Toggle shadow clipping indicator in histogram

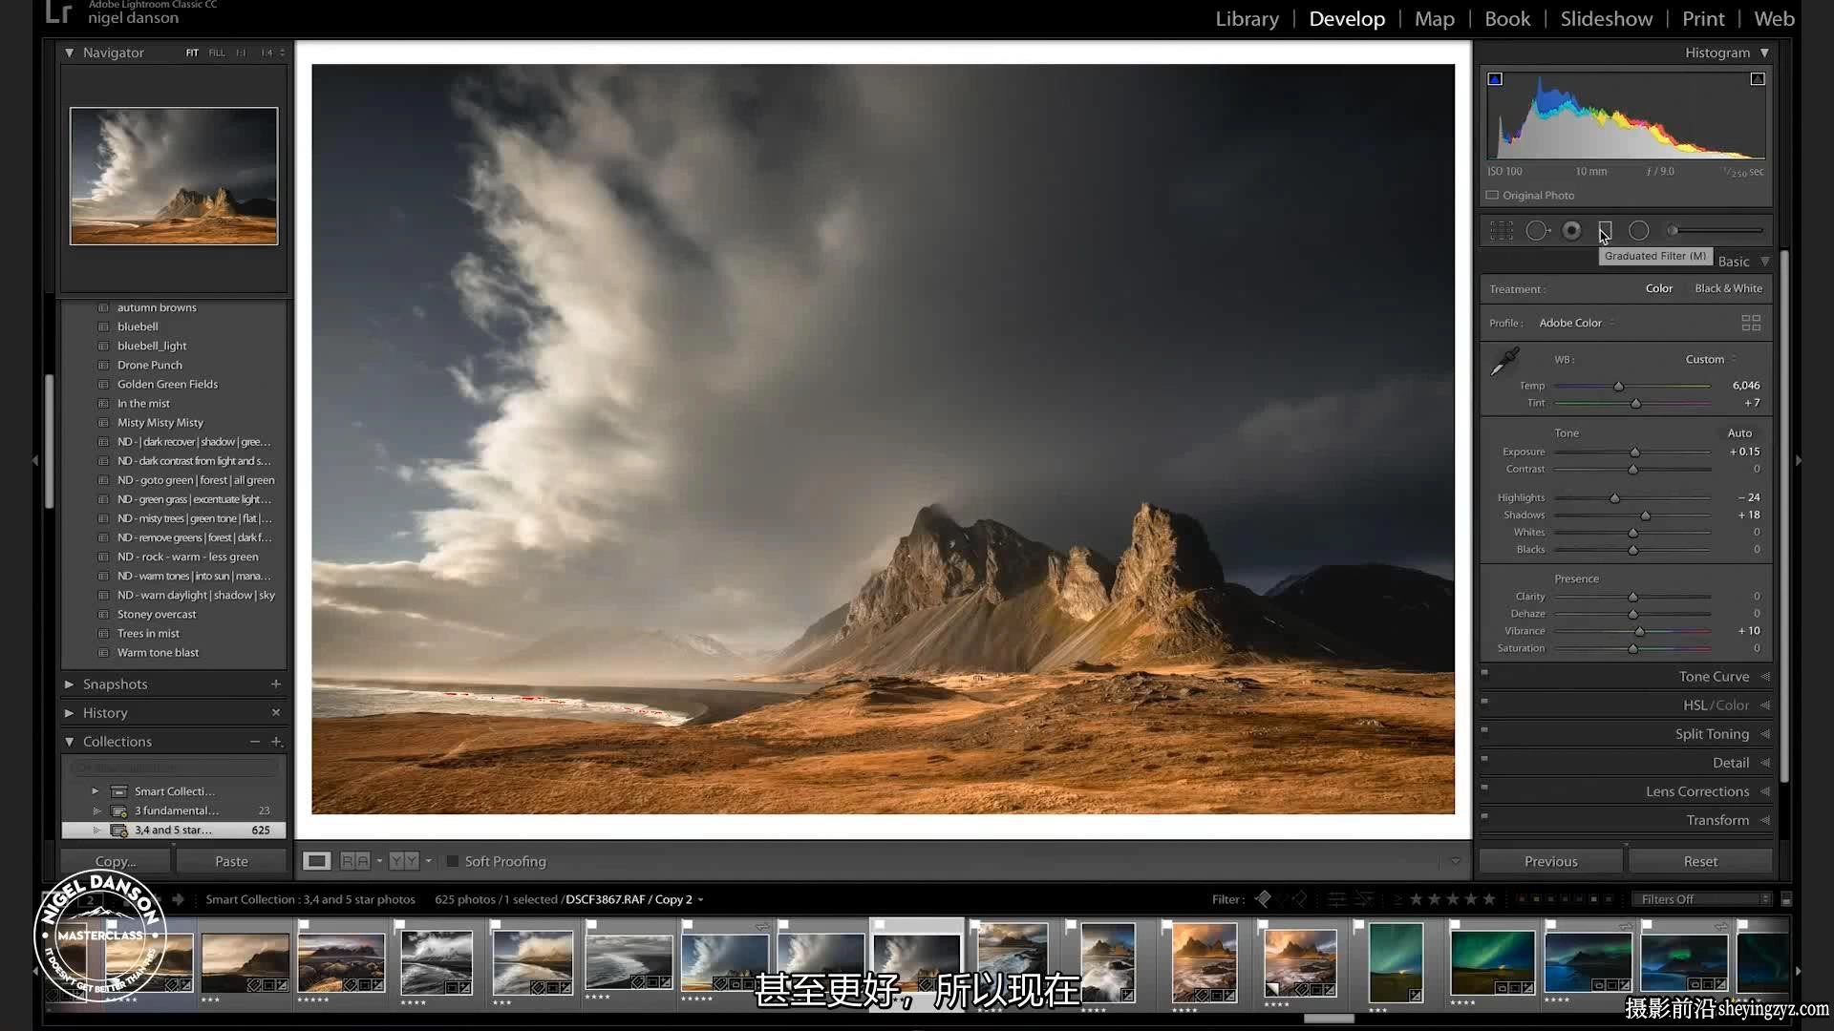(1495, 79)
